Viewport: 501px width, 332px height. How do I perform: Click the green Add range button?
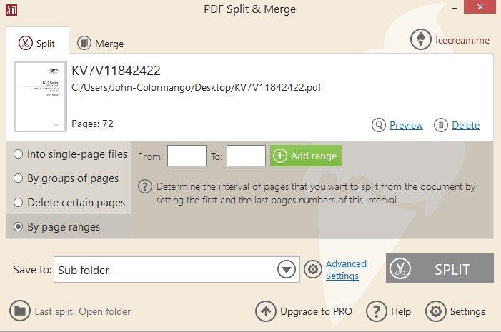coord(306,156)
